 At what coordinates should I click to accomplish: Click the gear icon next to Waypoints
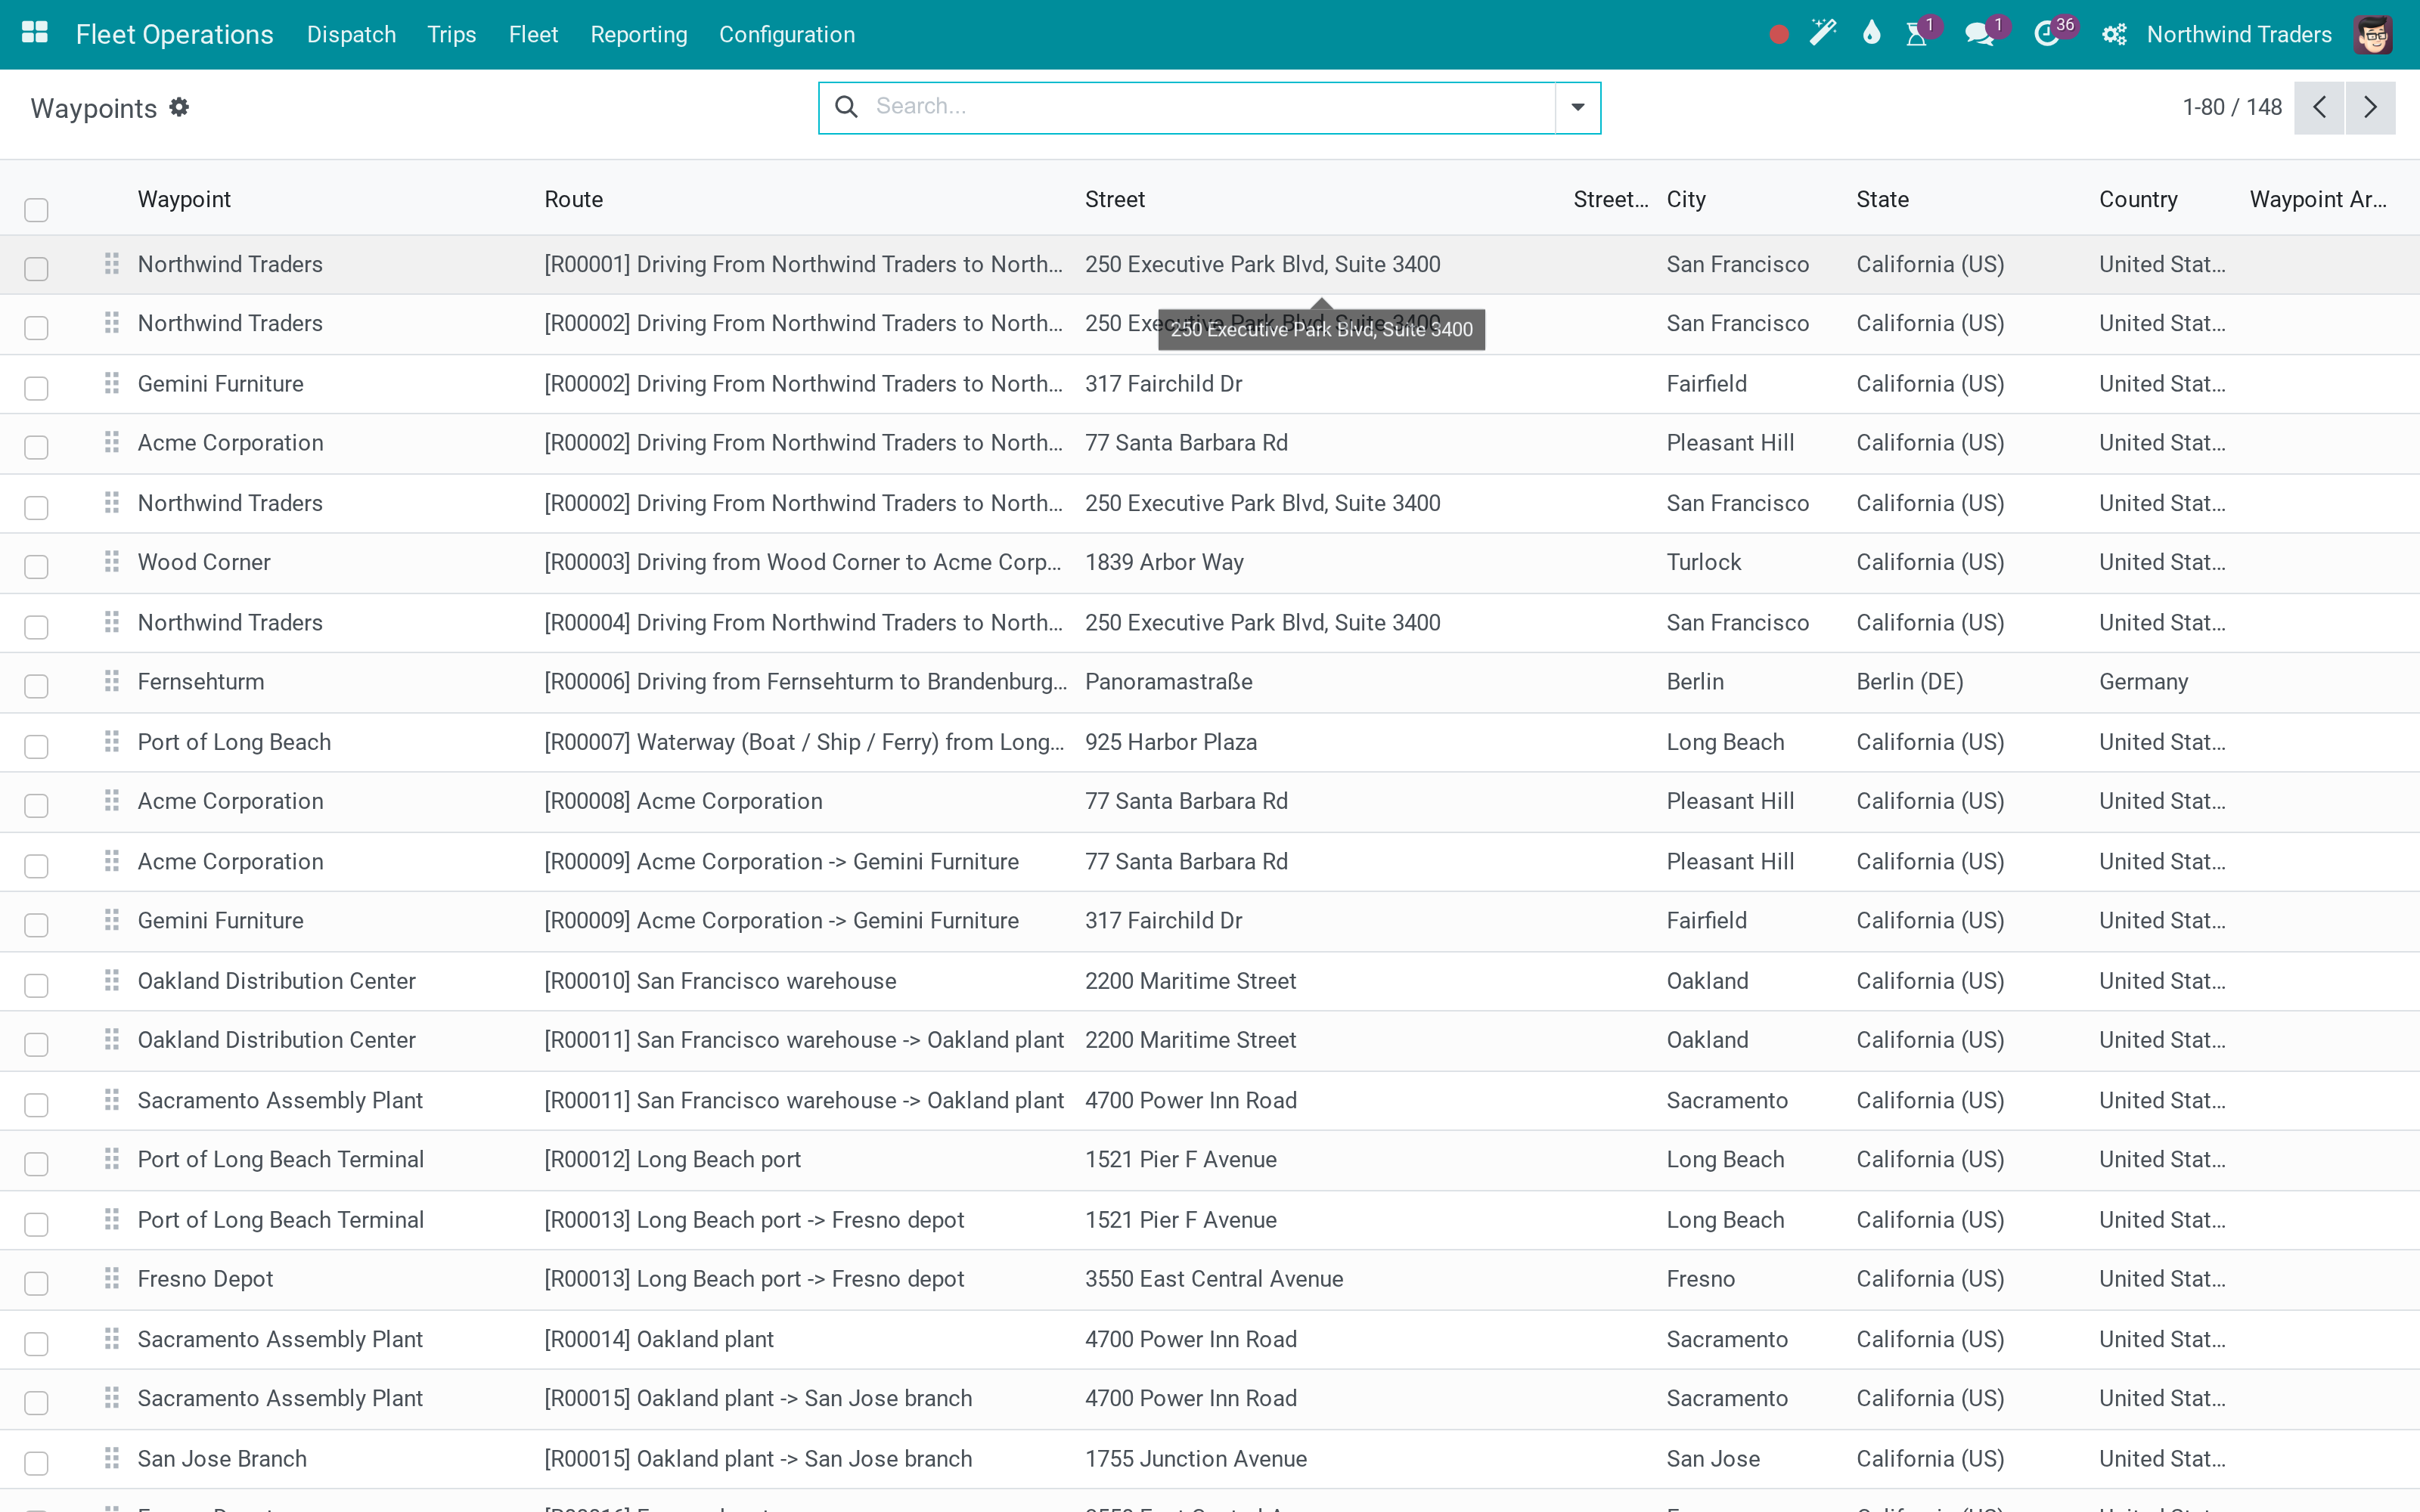pyautogui.click(x=179, y=107)
